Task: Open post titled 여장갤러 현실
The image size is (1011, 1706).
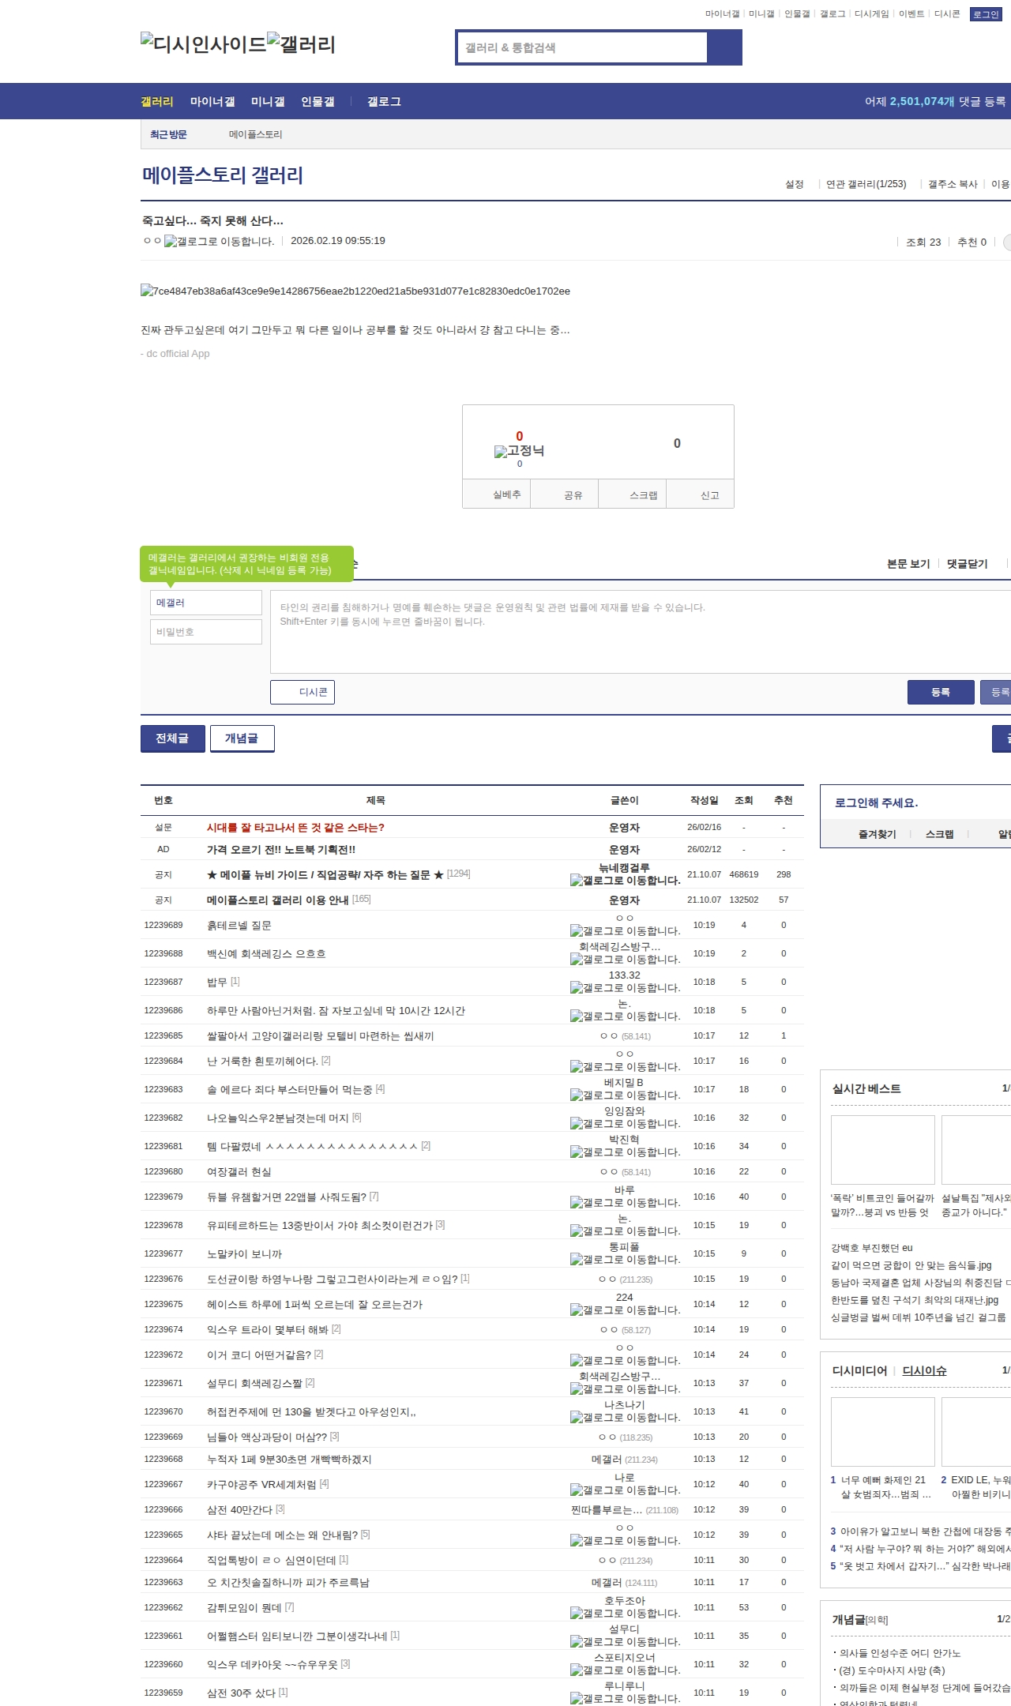Action: (x=239, y=1171)
